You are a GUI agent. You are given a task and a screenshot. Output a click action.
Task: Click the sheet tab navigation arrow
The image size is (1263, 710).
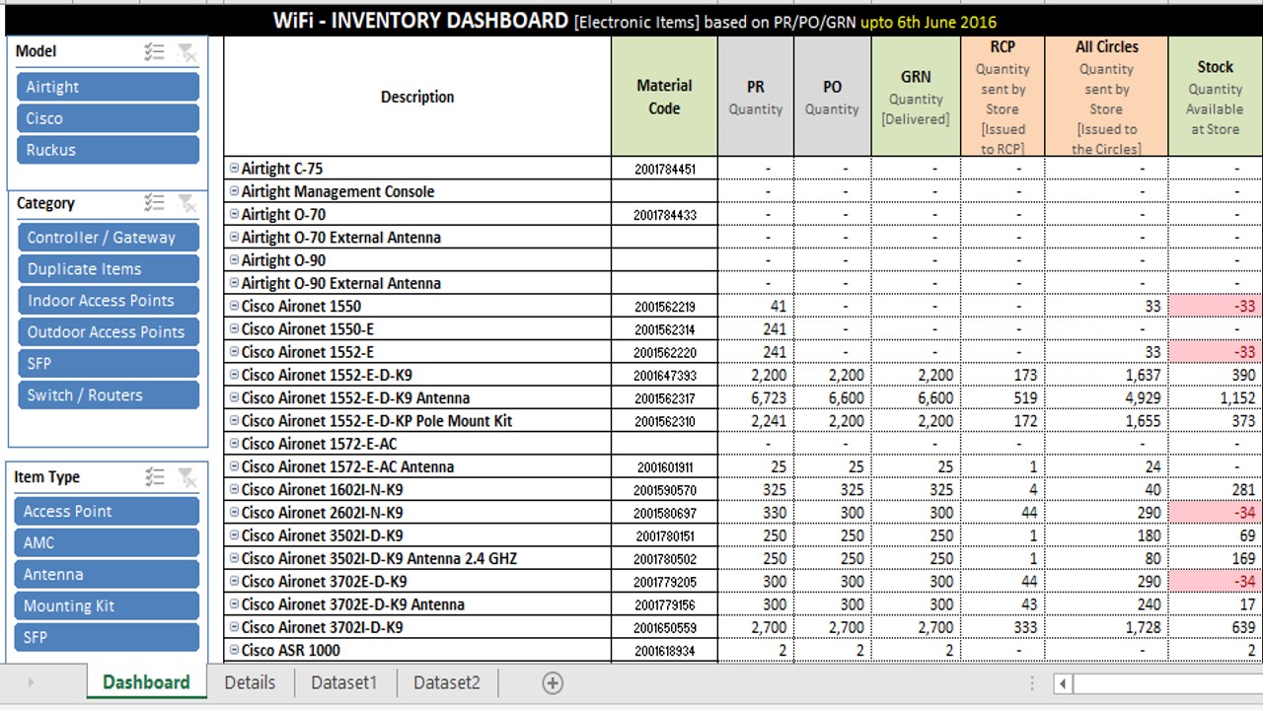click(x=31, y=682)
